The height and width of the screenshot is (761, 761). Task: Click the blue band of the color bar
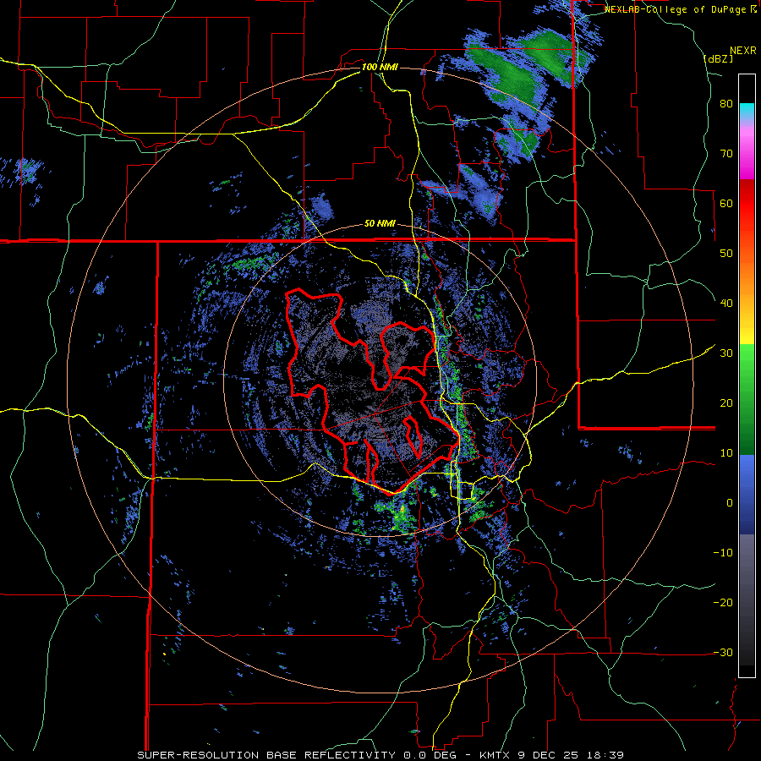pos(747,495)
